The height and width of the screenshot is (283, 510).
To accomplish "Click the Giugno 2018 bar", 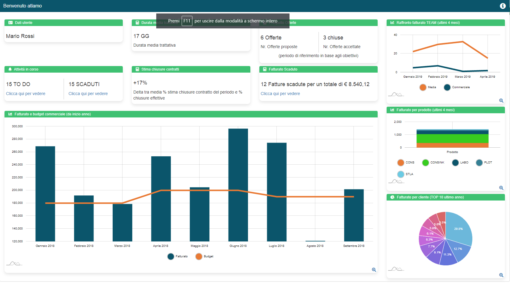I will [x=238, y=185].
